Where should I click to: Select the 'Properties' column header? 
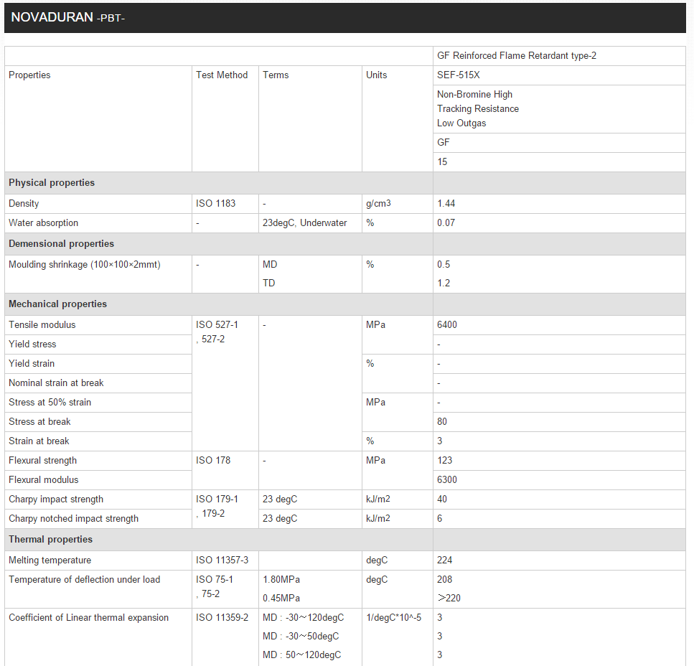(29, 75)
